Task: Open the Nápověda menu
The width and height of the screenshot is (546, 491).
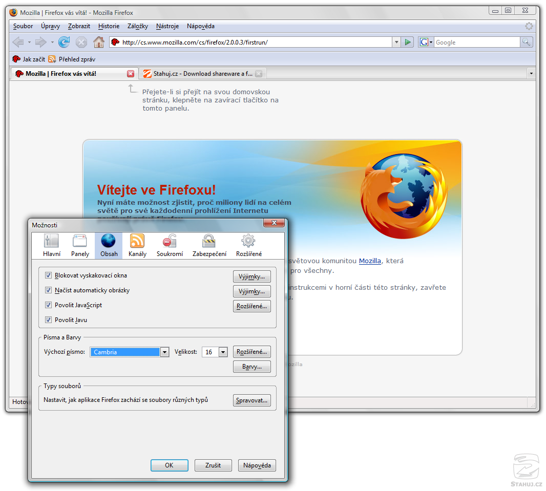Action: [x=201, y=26]
